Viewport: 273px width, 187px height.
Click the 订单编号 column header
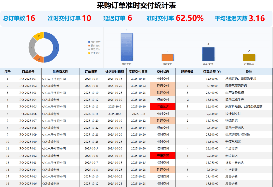28,72
